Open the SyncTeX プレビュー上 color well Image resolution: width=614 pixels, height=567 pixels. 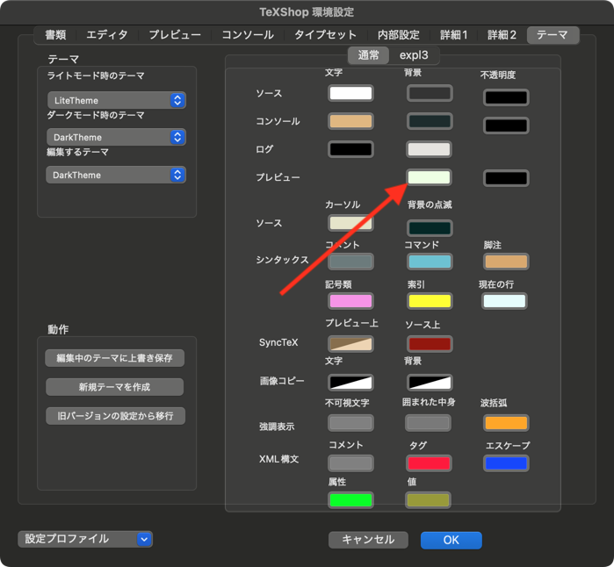(x=350, y=344)
